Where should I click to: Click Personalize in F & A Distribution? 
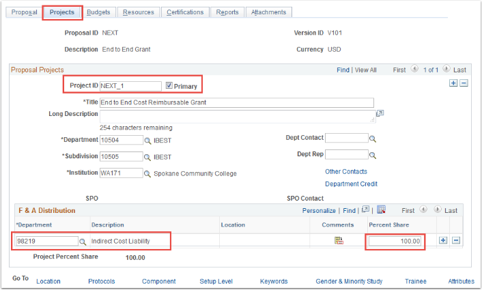pyautogui.click(x=319, y=211)
